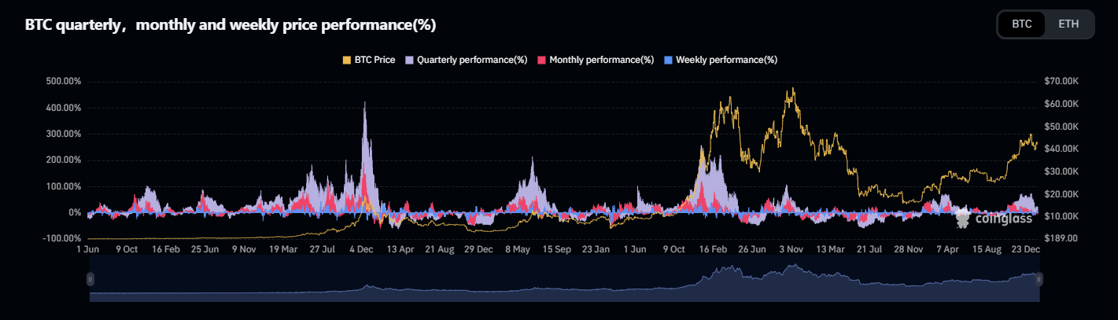Click the tallest quarterly spike near 4 Dec
The width and height of the screenshot is (1118, 320).
[x=364, y=104]
